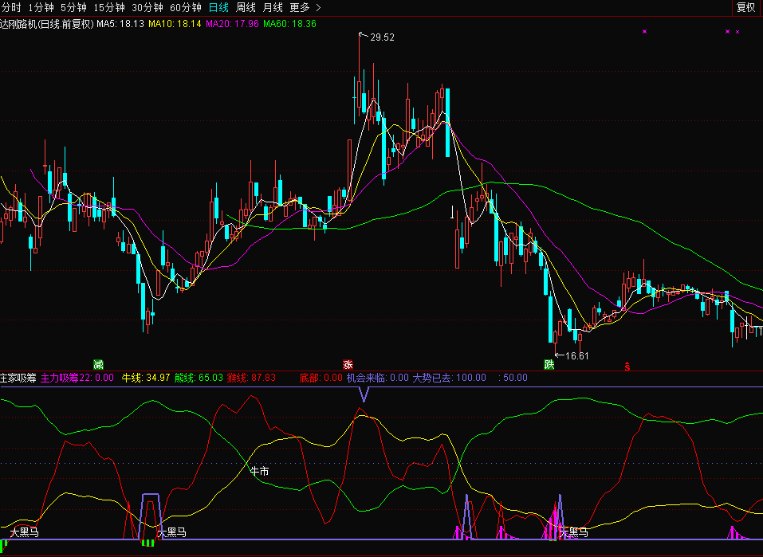Switch to 周线 weekly chart
763x557 pixels.
coord(246,7)
